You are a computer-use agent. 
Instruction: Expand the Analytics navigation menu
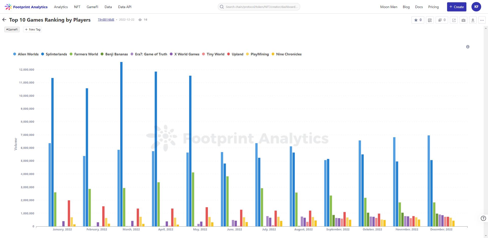tap(61, 7)
